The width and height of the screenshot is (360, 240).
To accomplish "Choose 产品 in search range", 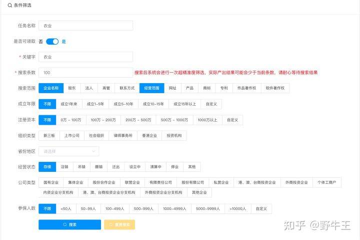I will [189, 88].
